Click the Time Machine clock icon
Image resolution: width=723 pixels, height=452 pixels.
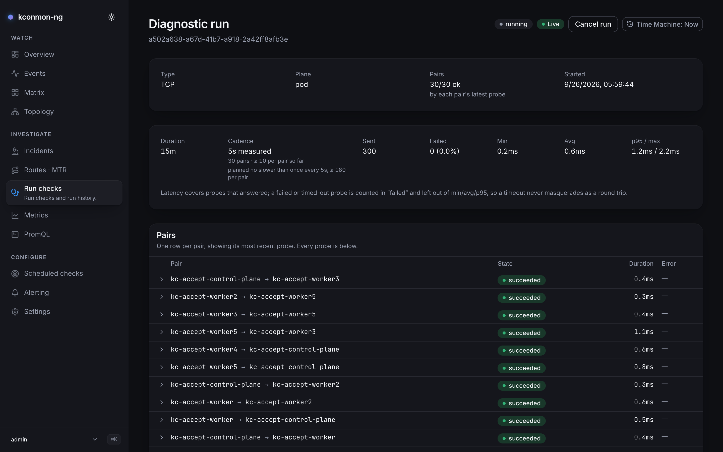pyautogui.click(x=630, y=24)
